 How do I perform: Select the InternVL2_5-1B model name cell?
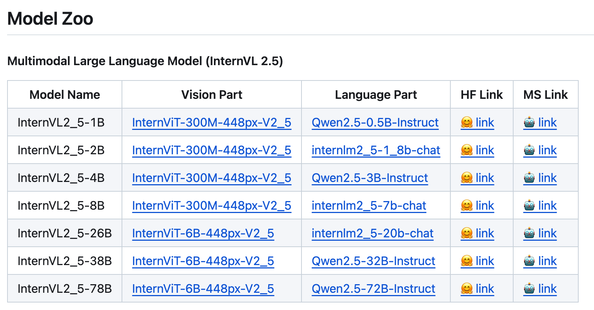(x=65, y=122)
